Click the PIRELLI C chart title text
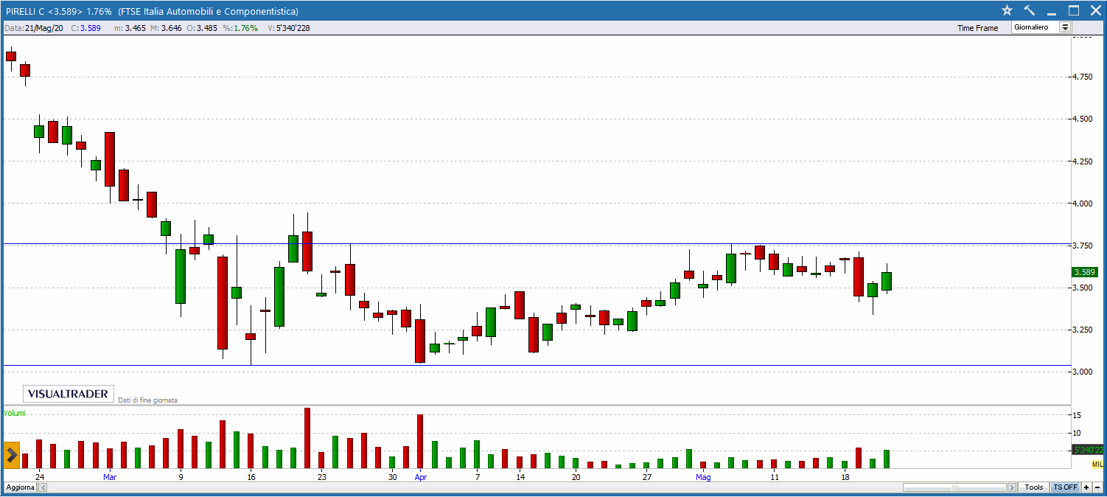Image resolution: width=1107 pixels, height=497 pixels. (153, 11)
